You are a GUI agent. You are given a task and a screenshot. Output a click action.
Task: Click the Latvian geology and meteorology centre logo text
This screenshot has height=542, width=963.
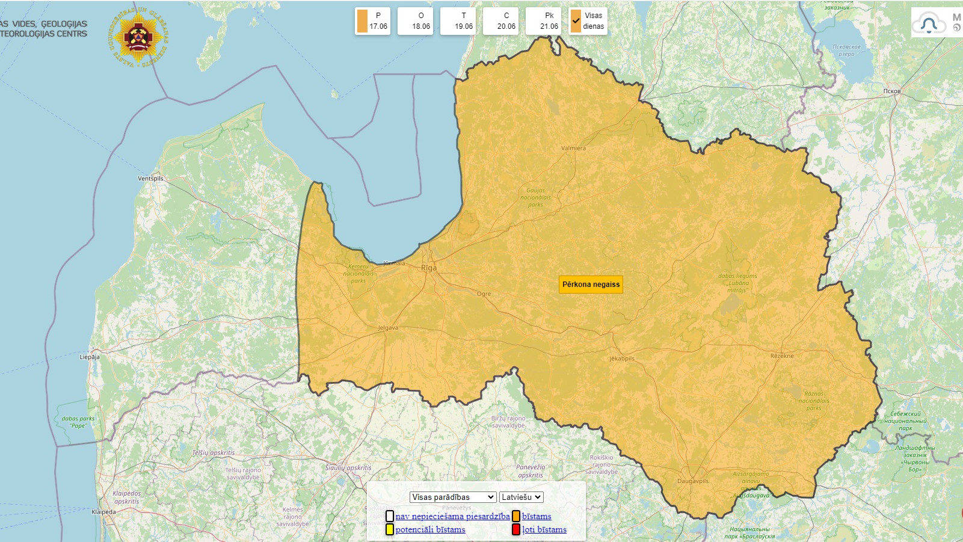[x=43, y=29]
